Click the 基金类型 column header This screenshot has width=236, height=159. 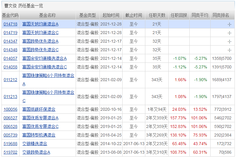[x=87, y=15]
